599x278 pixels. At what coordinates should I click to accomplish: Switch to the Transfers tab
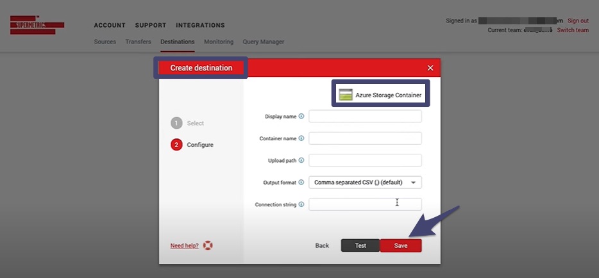(x=139, y=42)
